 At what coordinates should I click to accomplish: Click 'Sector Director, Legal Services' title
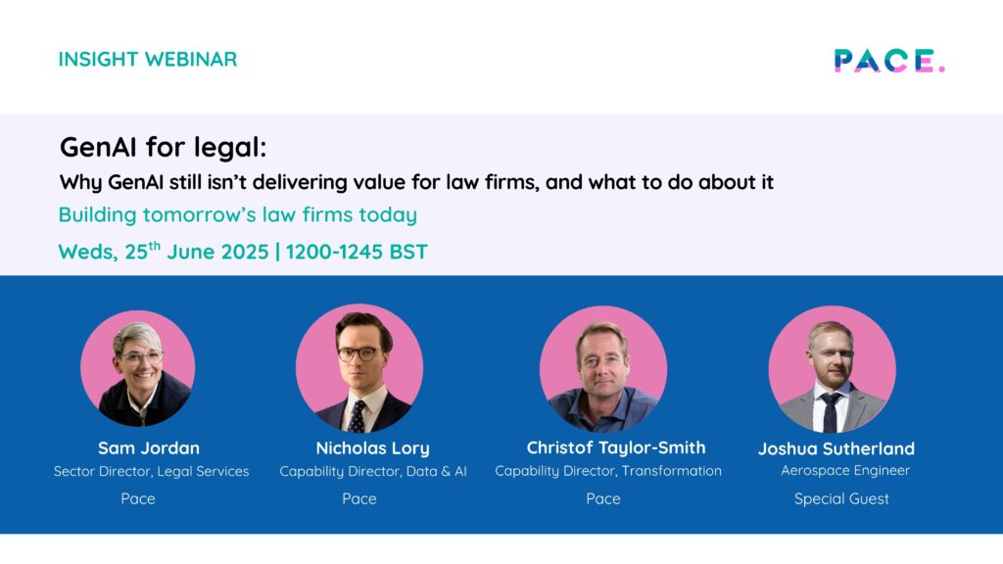pos(152,472)
